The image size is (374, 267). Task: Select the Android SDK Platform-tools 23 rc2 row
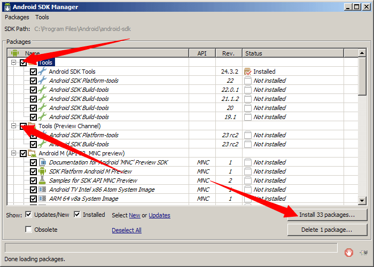pos(183,135)
